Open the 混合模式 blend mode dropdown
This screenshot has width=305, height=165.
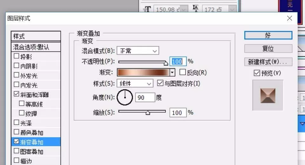[x=138, y=51]
